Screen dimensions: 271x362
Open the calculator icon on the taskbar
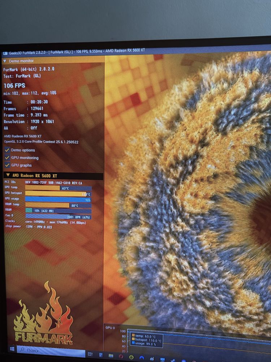(x=101, y=355)
